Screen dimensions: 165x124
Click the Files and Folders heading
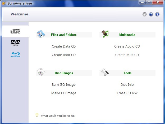[64, 35]
